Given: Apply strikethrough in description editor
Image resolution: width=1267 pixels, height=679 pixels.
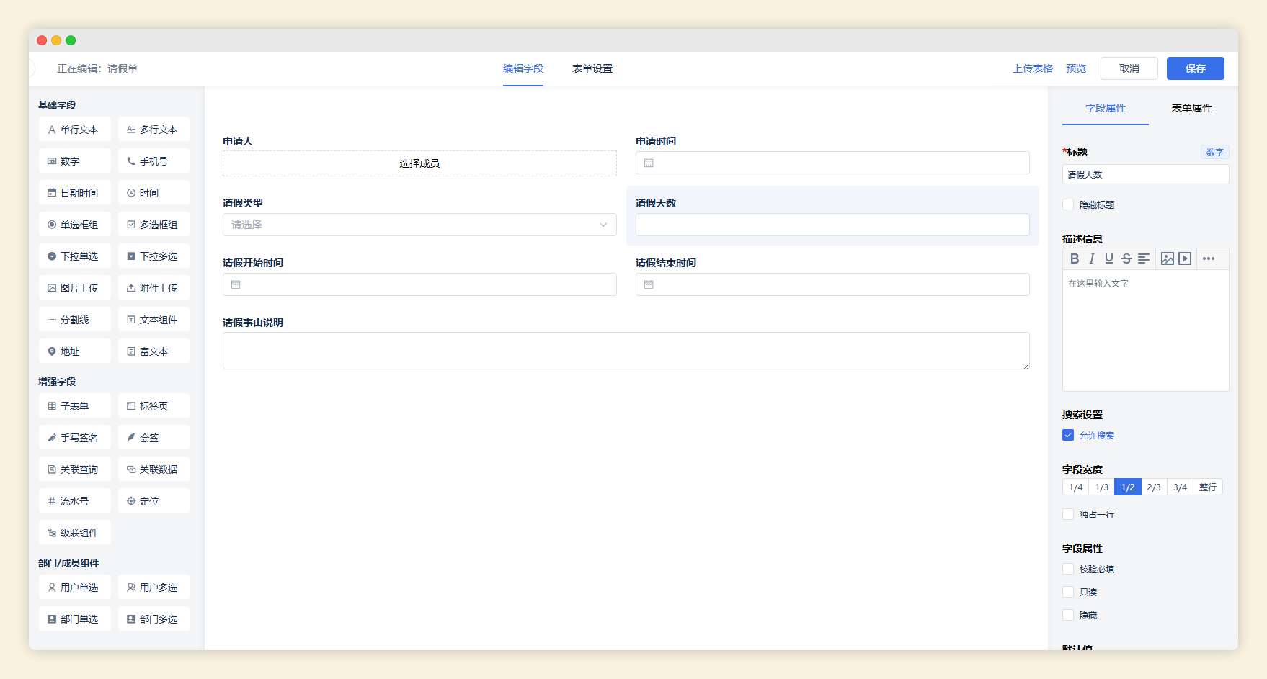Looking at the screenshot, I should pyautogui.click(x=1126, y=258).
